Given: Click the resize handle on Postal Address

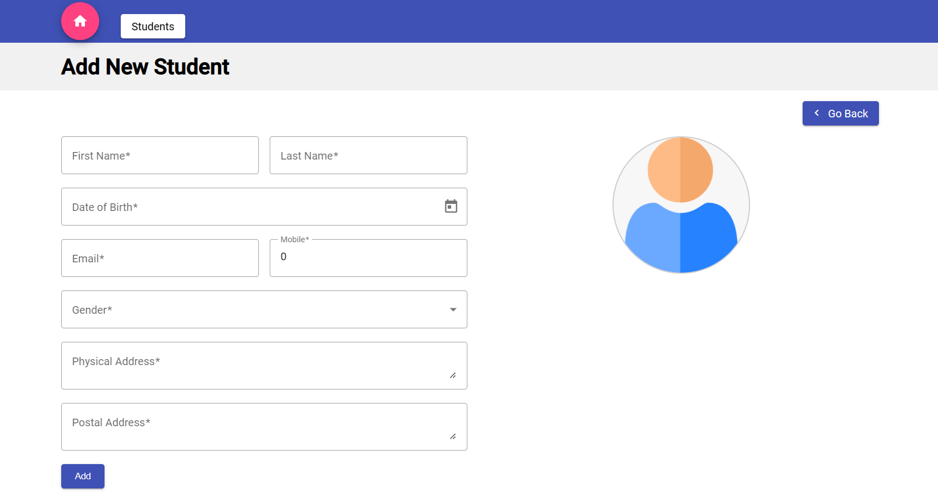Looking at the screenshot, I should [x=453, y=437].
